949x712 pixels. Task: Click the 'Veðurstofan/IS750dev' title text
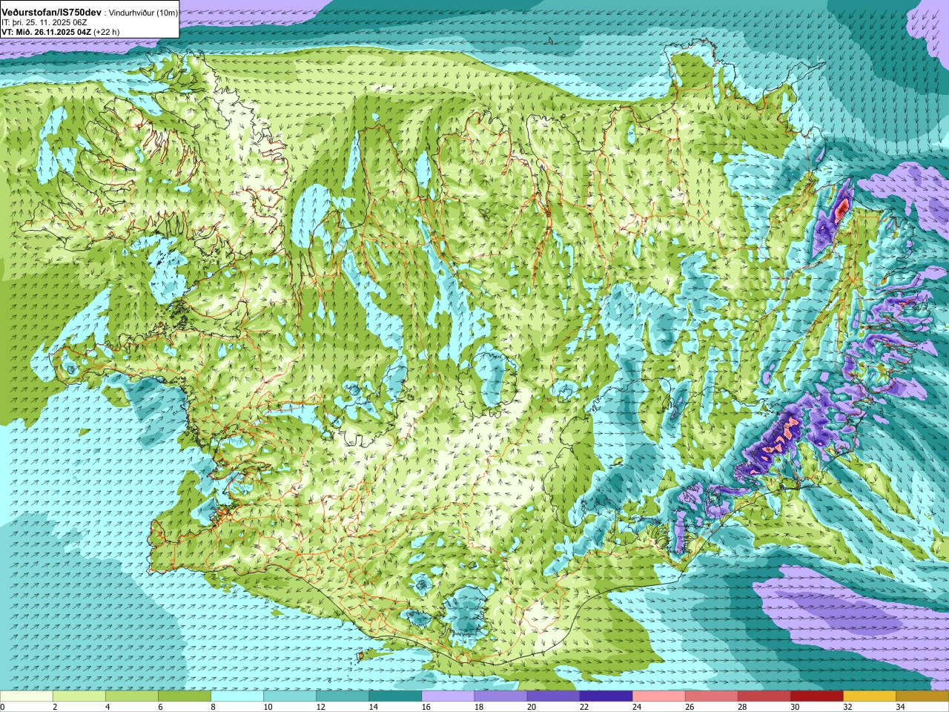(52, 13)
